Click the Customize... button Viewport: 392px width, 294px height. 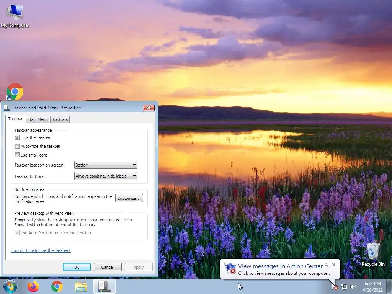129,198
